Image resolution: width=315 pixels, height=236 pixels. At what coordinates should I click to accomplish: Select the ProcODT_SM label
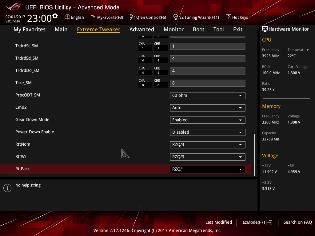27,95
